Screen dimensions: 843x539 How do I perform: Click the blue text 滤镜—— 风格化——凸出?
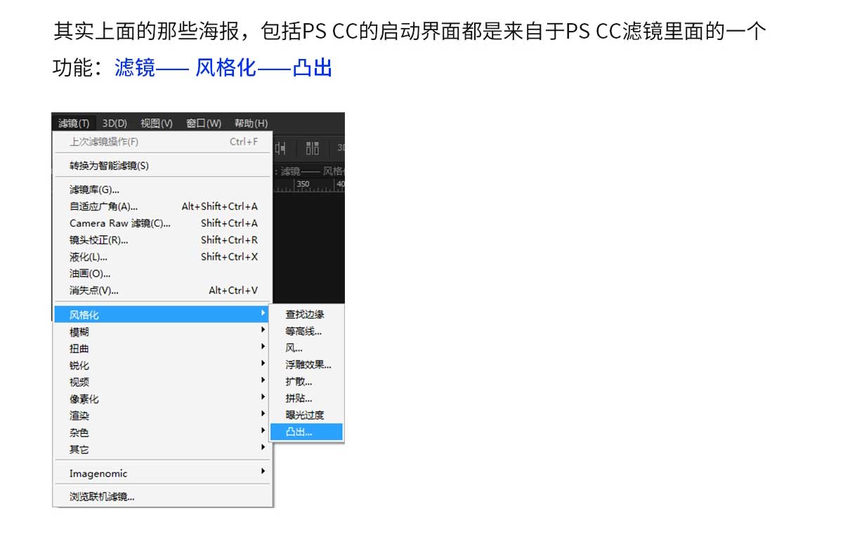(223, 69)
